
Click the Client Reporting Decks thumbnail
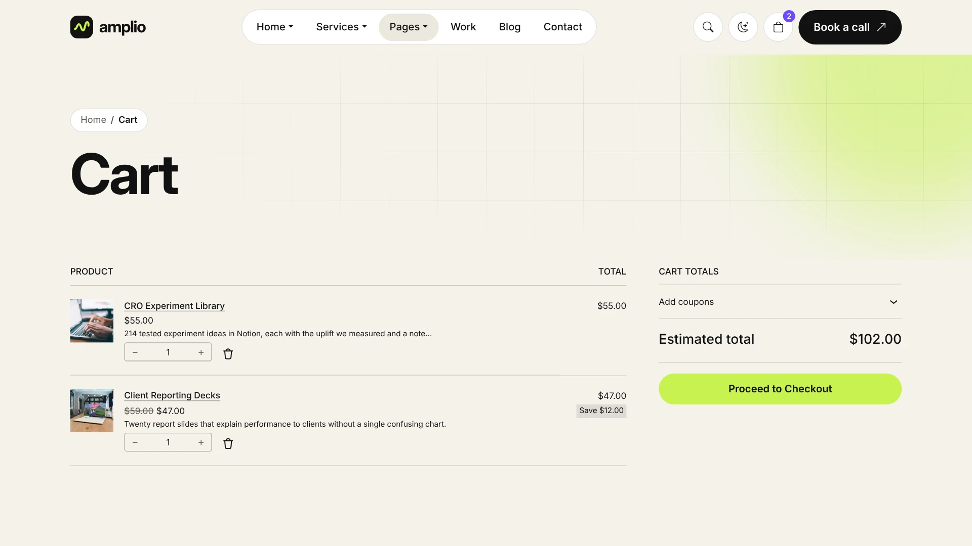click(92, 411)
